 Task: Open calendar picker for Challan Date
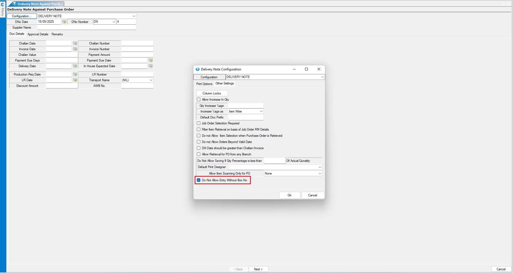(75, 43)
